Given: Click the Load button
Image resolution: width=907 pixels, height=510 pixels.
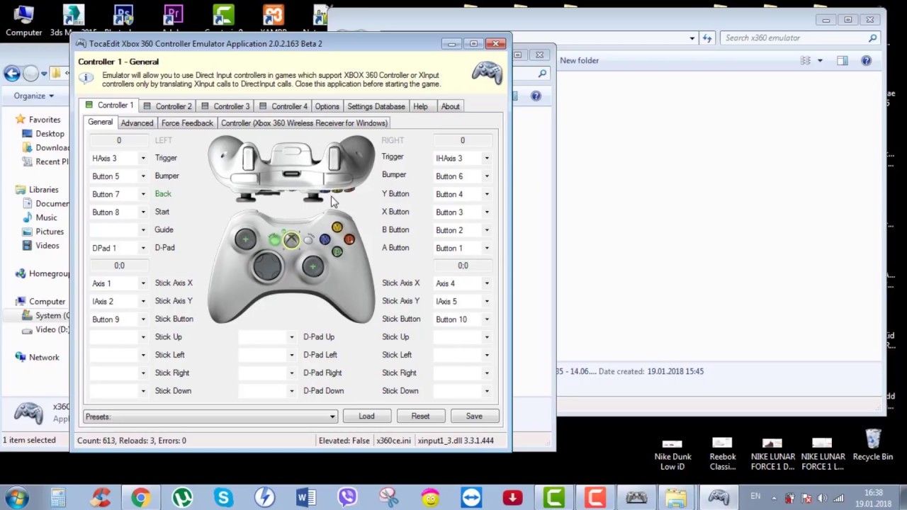Looking at the screenshot, I should coord(366,416).
